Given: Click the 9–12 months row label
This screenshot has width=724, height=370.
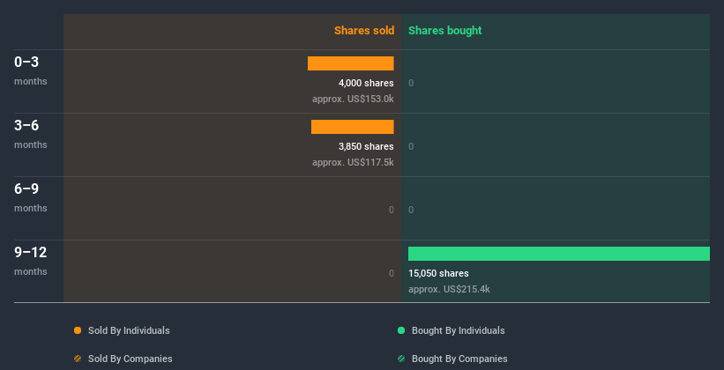Looking at the screenshot, I should pos(31,261).
